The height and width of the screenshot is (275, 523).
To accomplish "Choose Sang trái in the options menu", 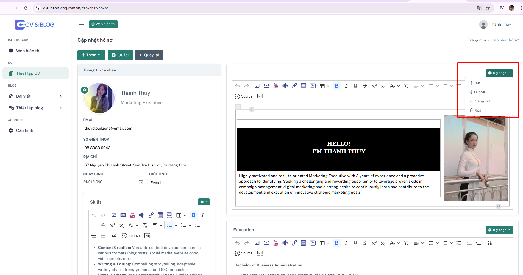I will 481,101.
